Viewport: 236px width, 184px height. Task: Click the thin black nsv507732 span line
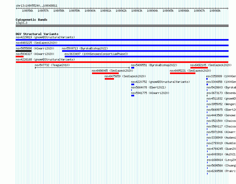pyautogui.click(x=82, y=68)
